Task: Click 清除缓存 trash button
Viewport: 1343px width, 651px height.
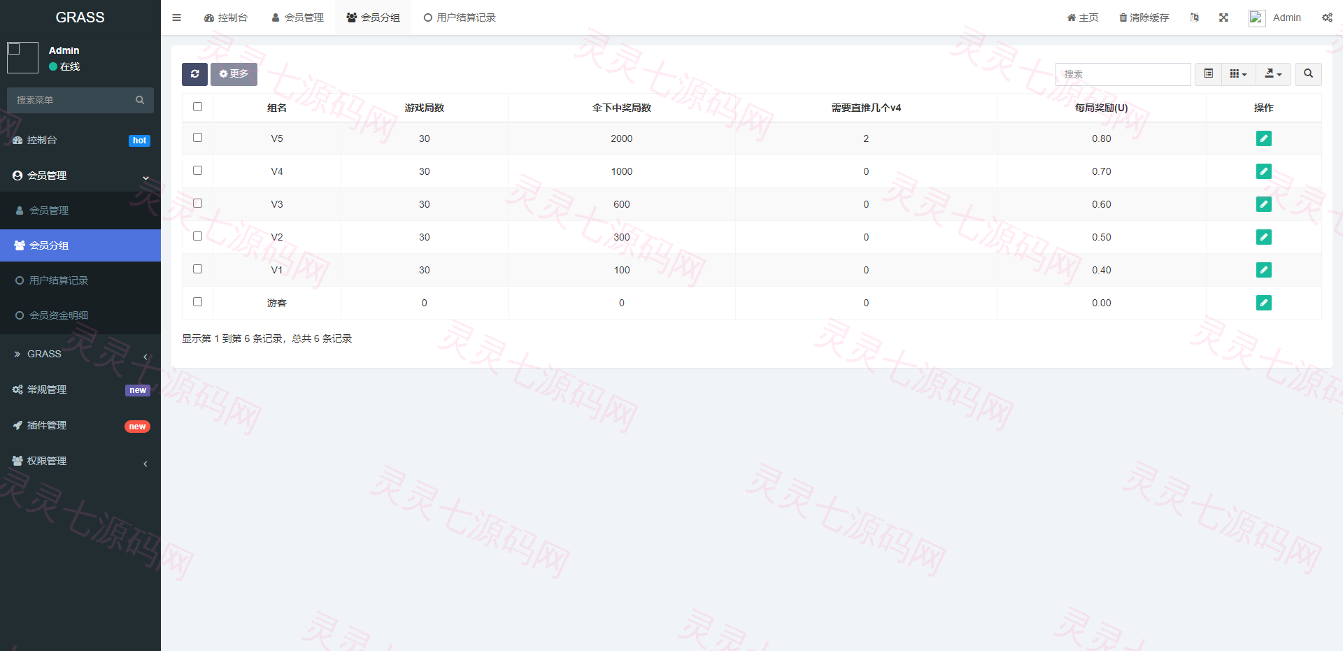Action: click(x=1144, y=17)
